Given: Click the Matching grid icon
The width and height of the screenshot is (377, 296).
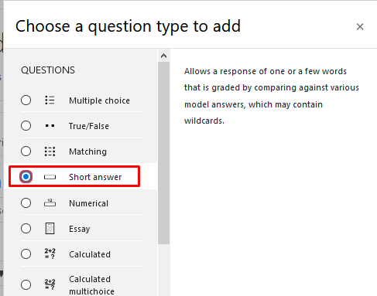Looking at the screenshot, I should tap(50, 151).
